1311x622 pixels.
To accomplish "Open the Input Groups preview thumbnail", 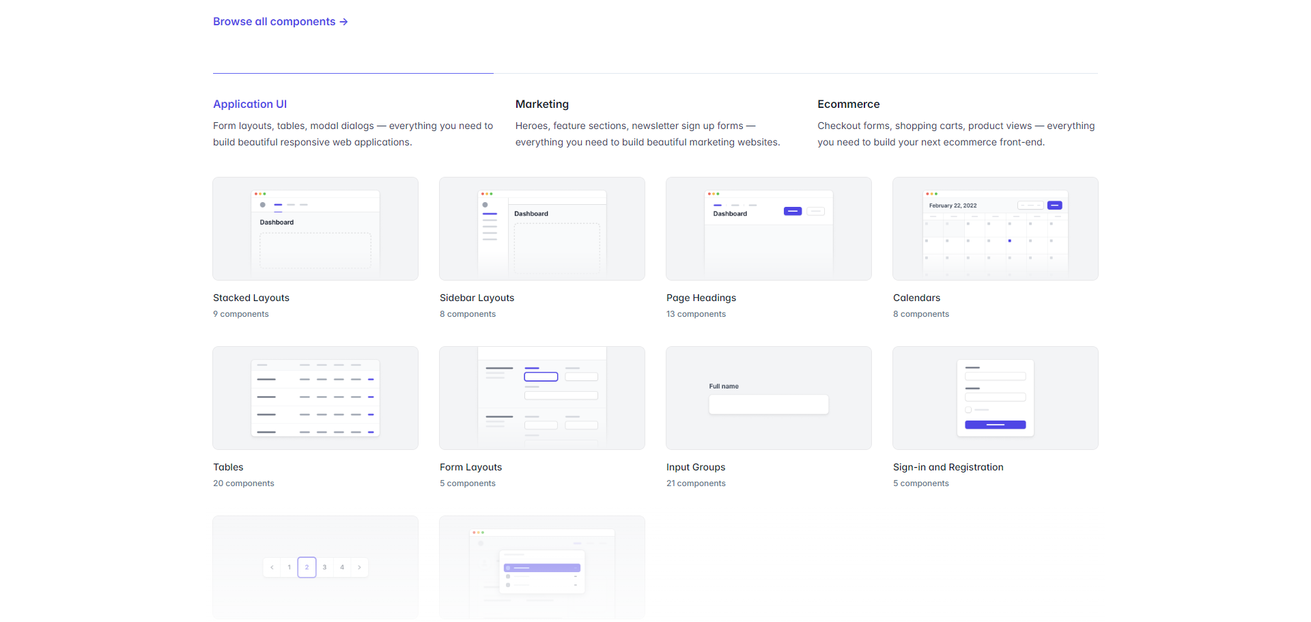I will (x=769, y=398).
